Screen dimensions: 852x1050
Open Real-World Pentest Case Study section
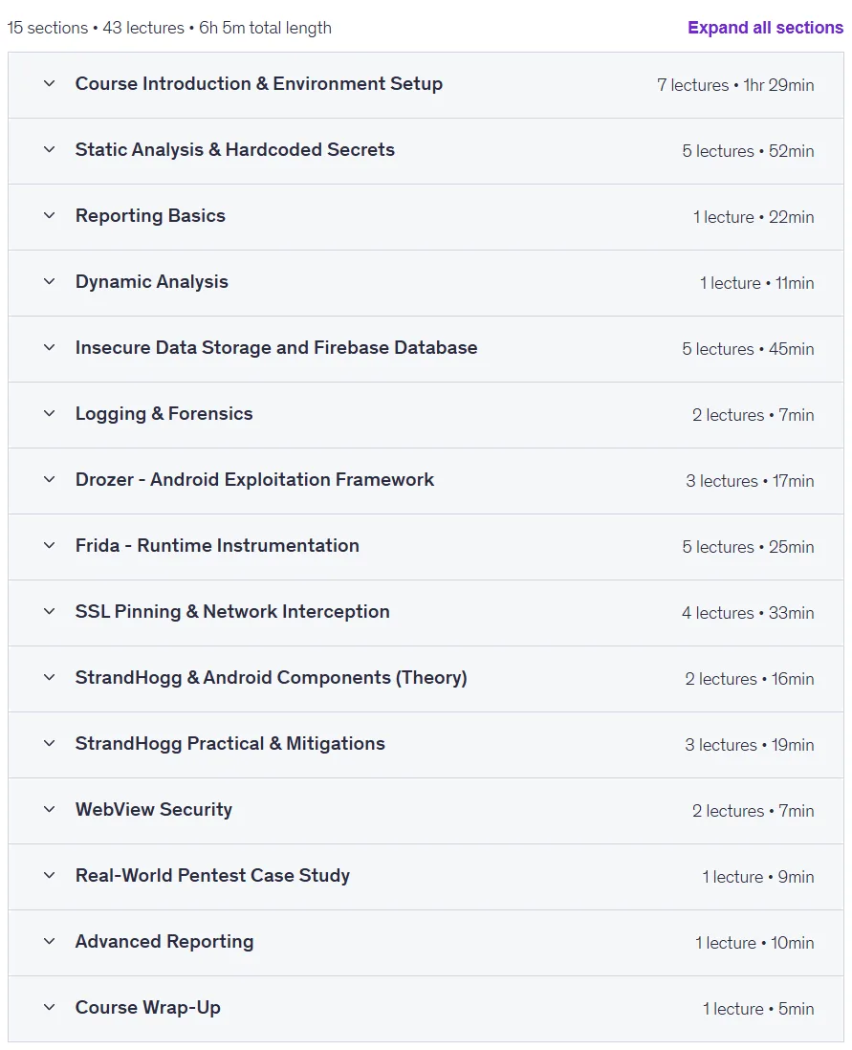[x=212, y=876]
